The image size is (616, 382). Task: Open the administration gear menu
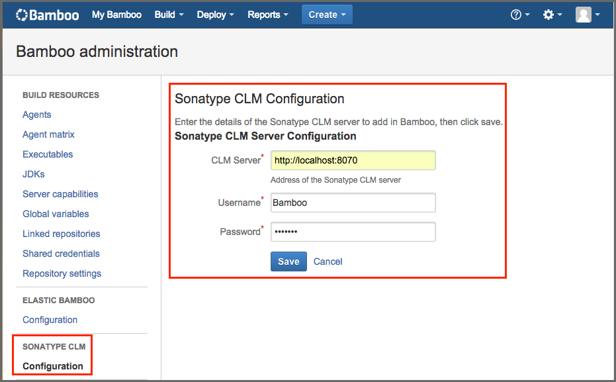coord(552,15)
